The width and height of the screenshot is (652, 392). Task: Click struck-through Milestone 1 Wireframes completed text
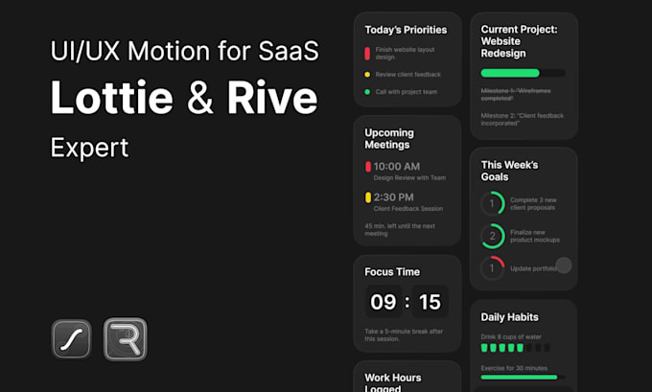516,94
